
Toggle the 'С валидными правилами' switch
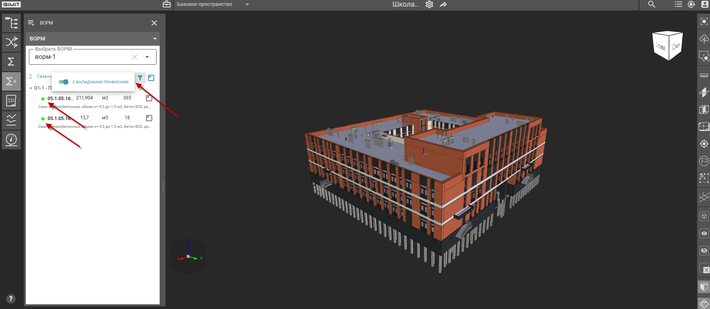pos(64,82)
